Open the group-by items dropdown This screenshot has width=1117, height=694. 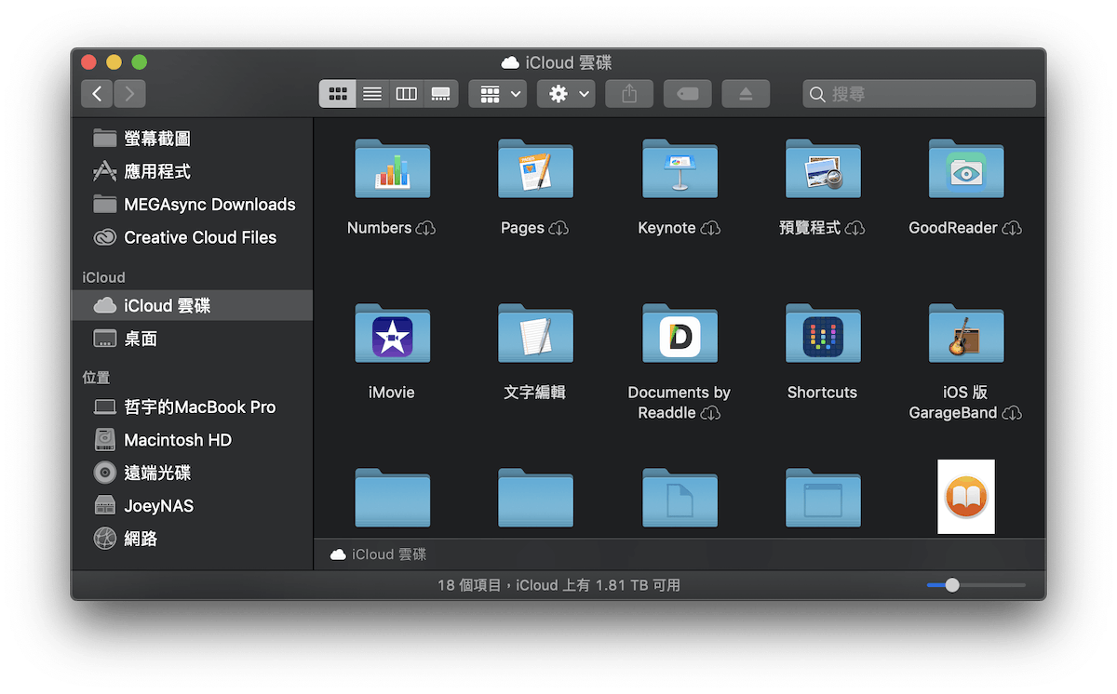tap(498, 94)
